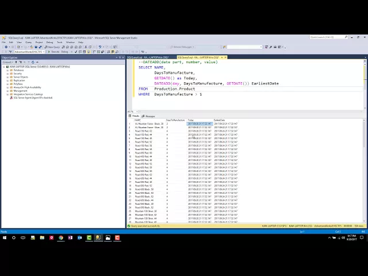Open the Window menu
368x276 pixels.
(x=70, y=42)
